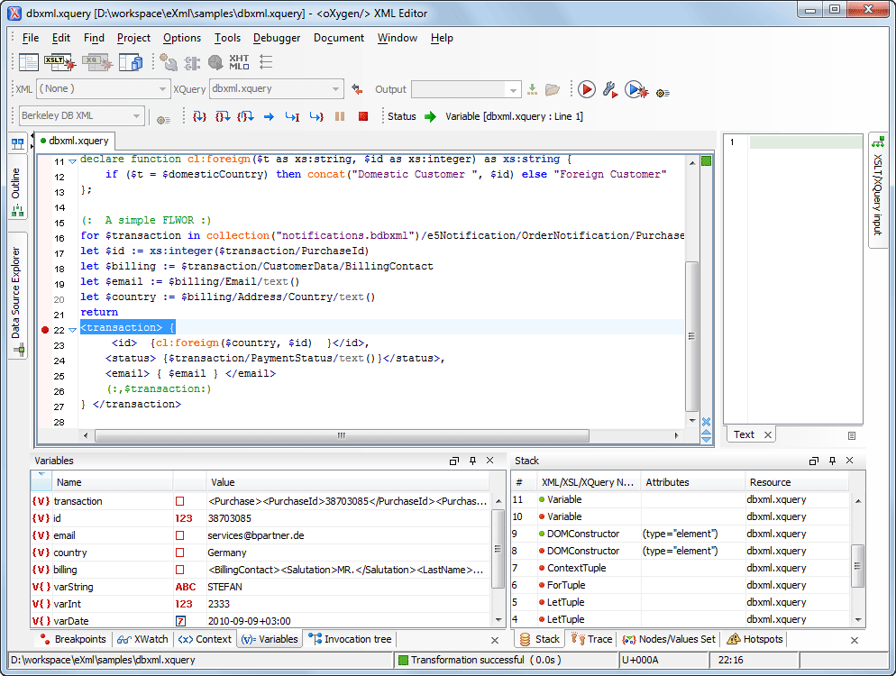Switch to the Nodes/Values Set tab

coord(669,639)
